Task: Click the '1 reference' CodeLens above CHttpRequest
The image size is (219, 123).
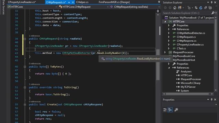Action: point(34,36)
